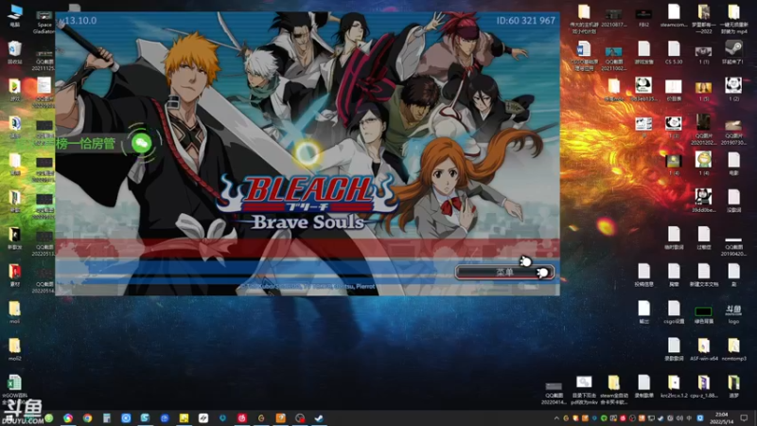Image resolution: width=757 pixels, height=426 pixels.
Task: Open the FBI2 desktop file
Action: pyautogui.click(x=643, y=16)
